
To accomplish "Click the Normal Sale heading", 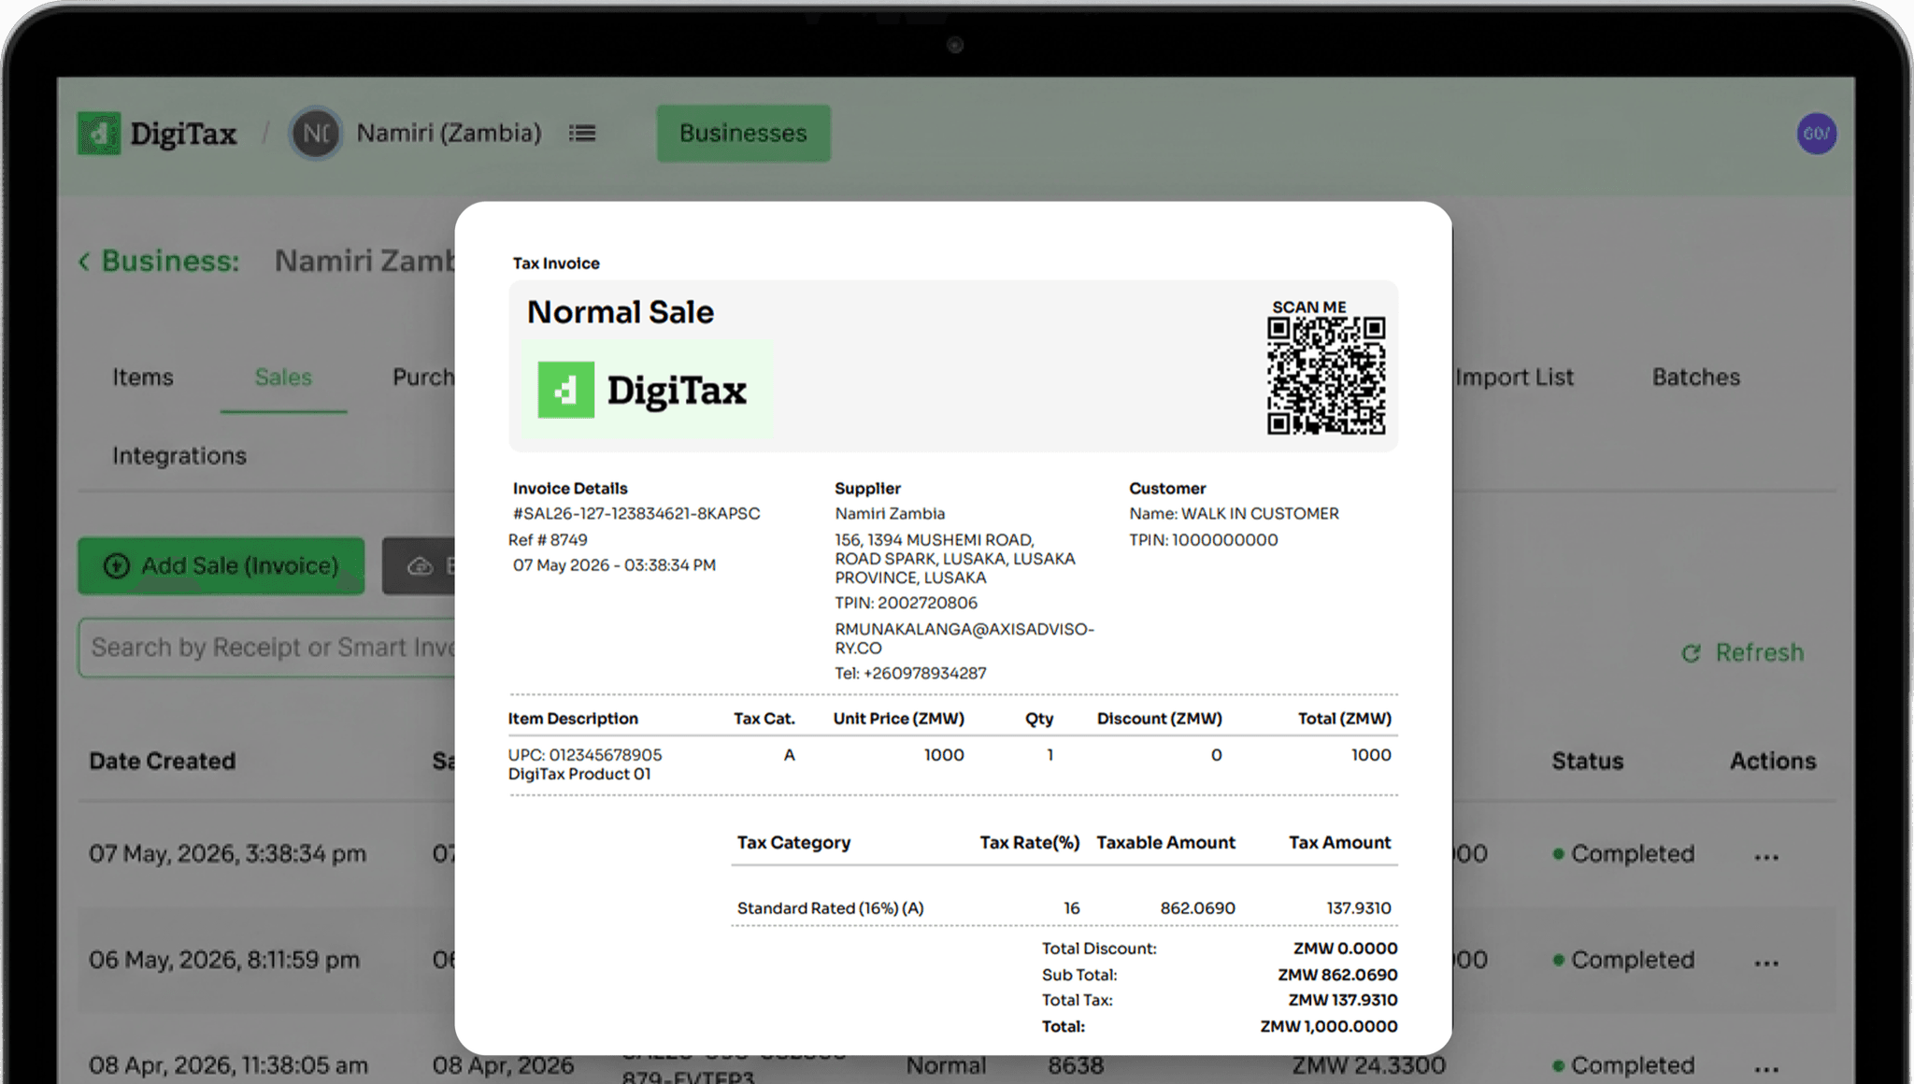I will pyautogui.click(x=621, y=313).
